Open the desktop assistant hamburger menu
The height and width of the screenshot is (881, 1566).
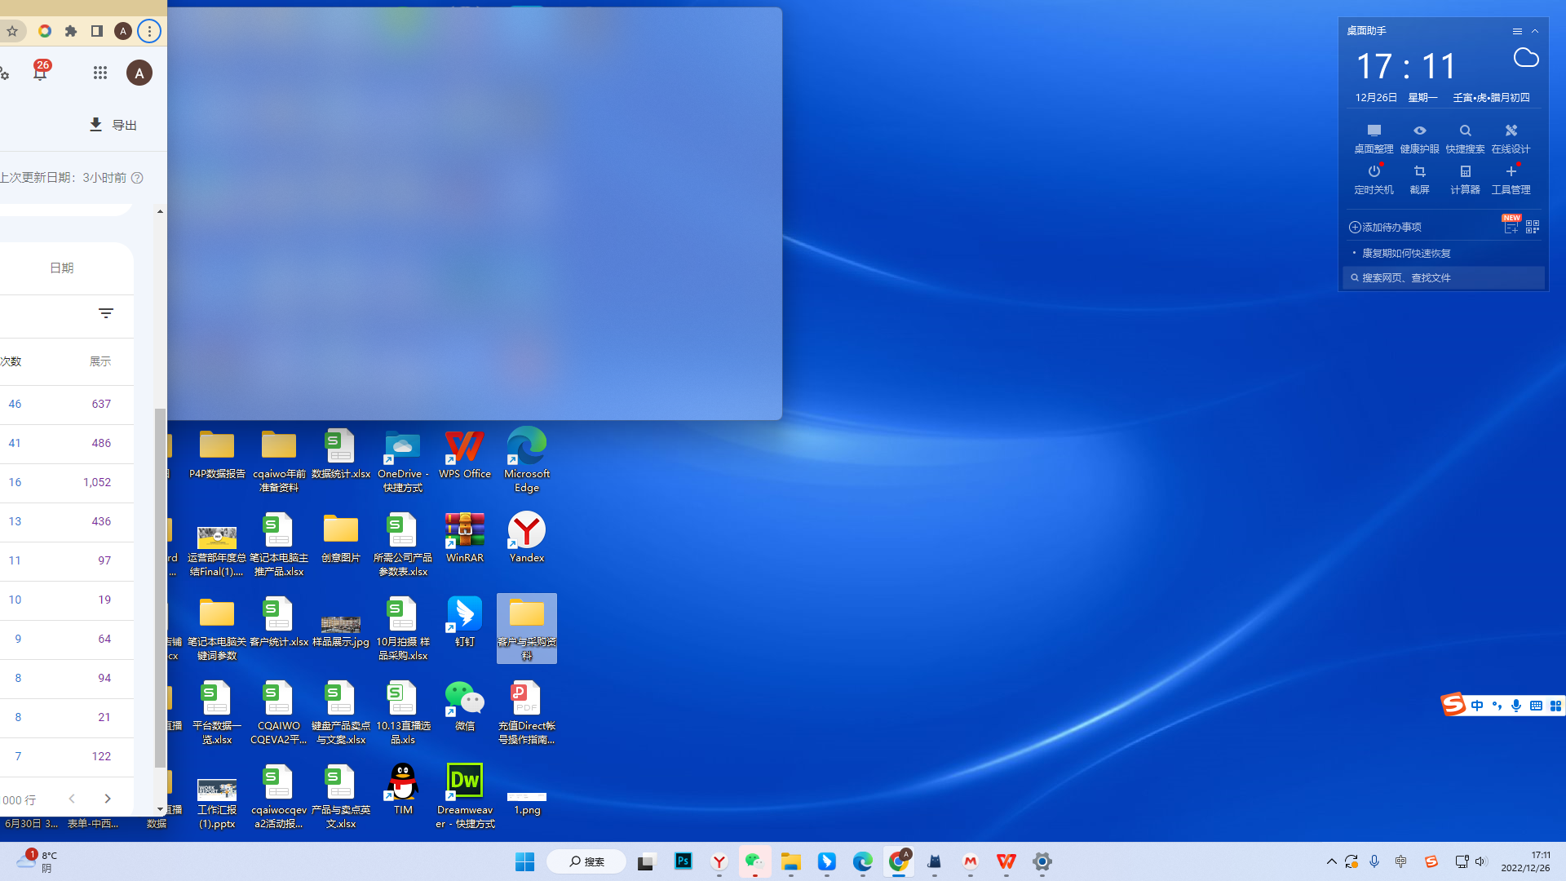pos(1517,31)
